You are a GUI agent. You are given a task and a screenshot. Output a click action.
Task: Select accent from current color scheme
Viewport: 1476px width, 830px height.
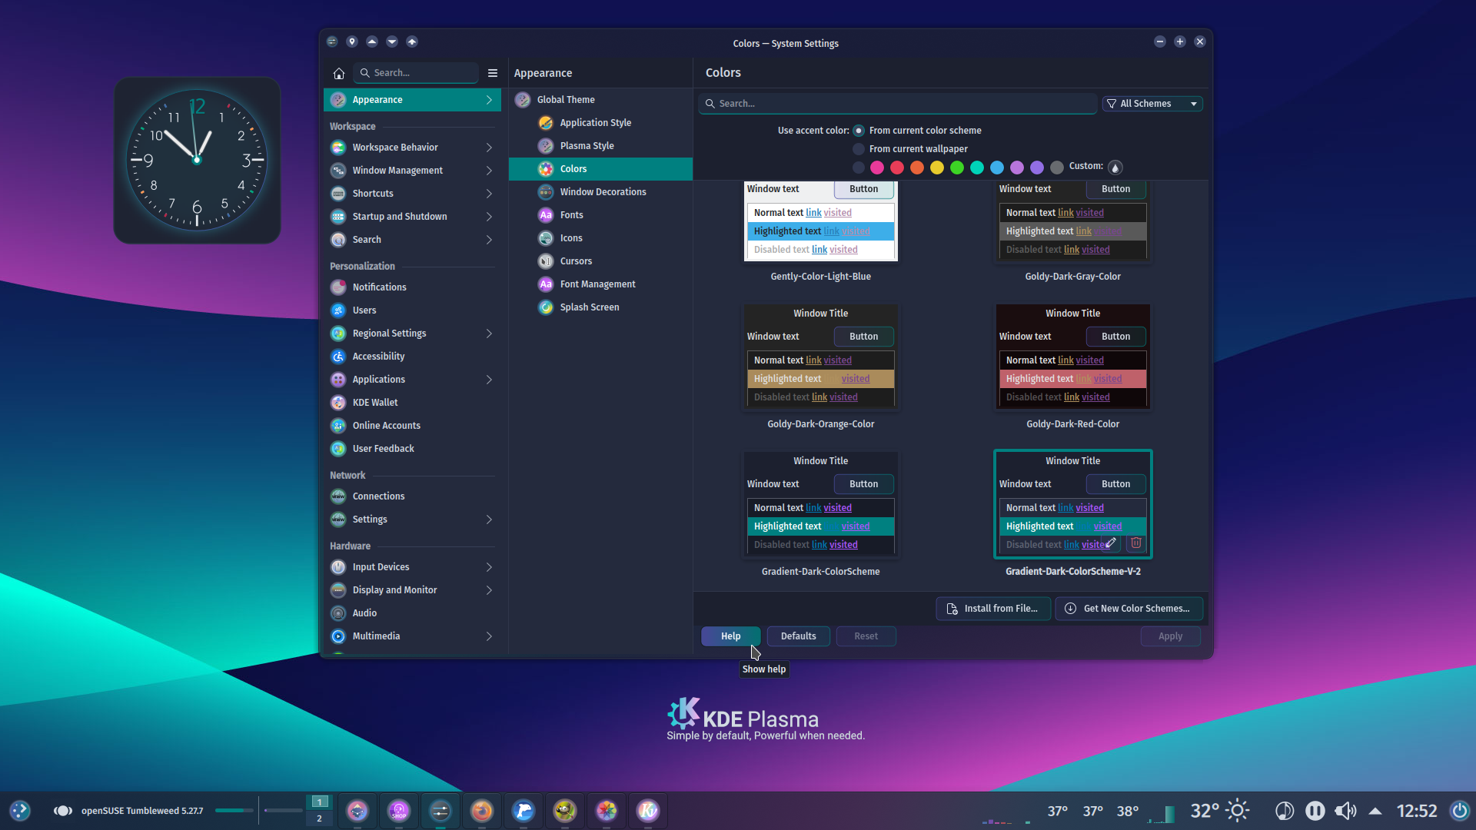pos(859,131)
